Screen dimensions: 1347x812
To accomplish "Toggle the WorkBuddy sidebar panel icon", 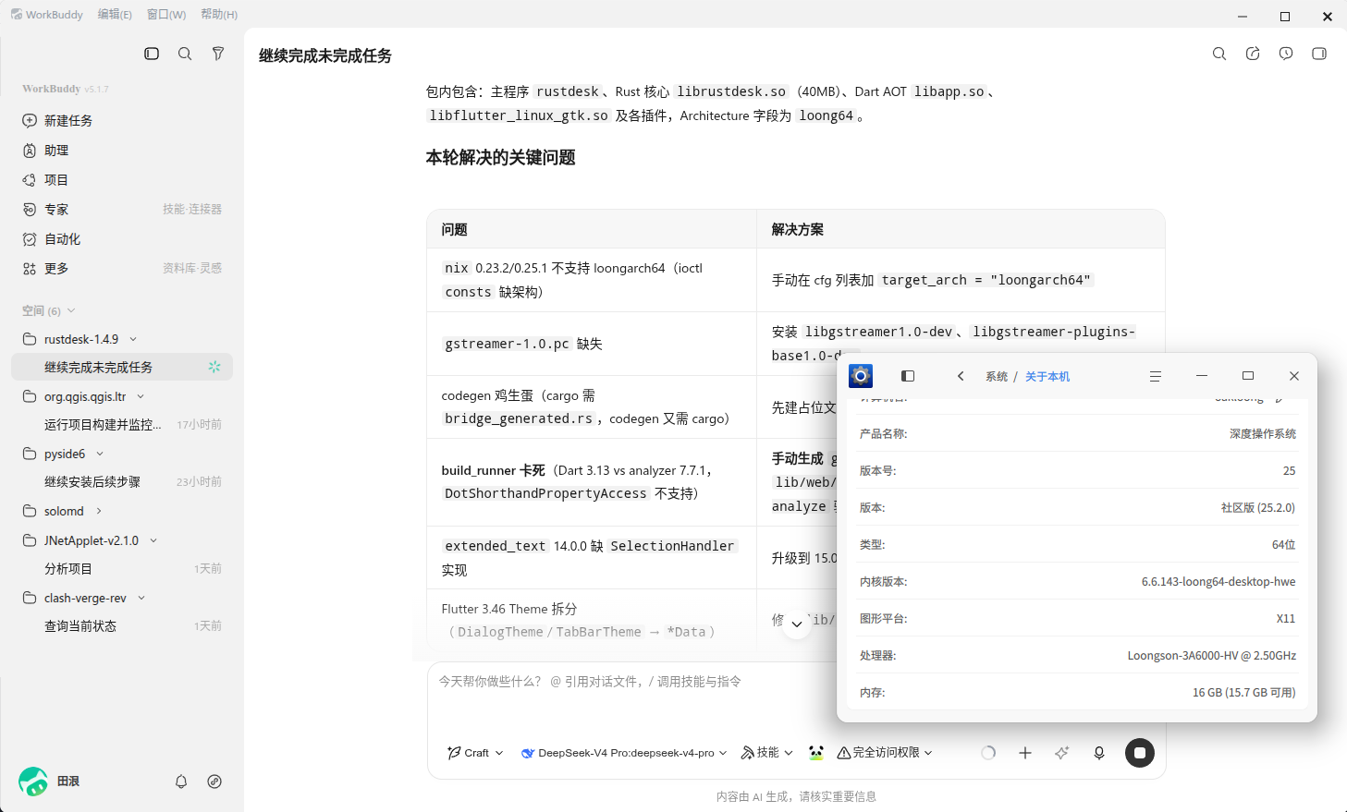I will (x=152, y=54).
